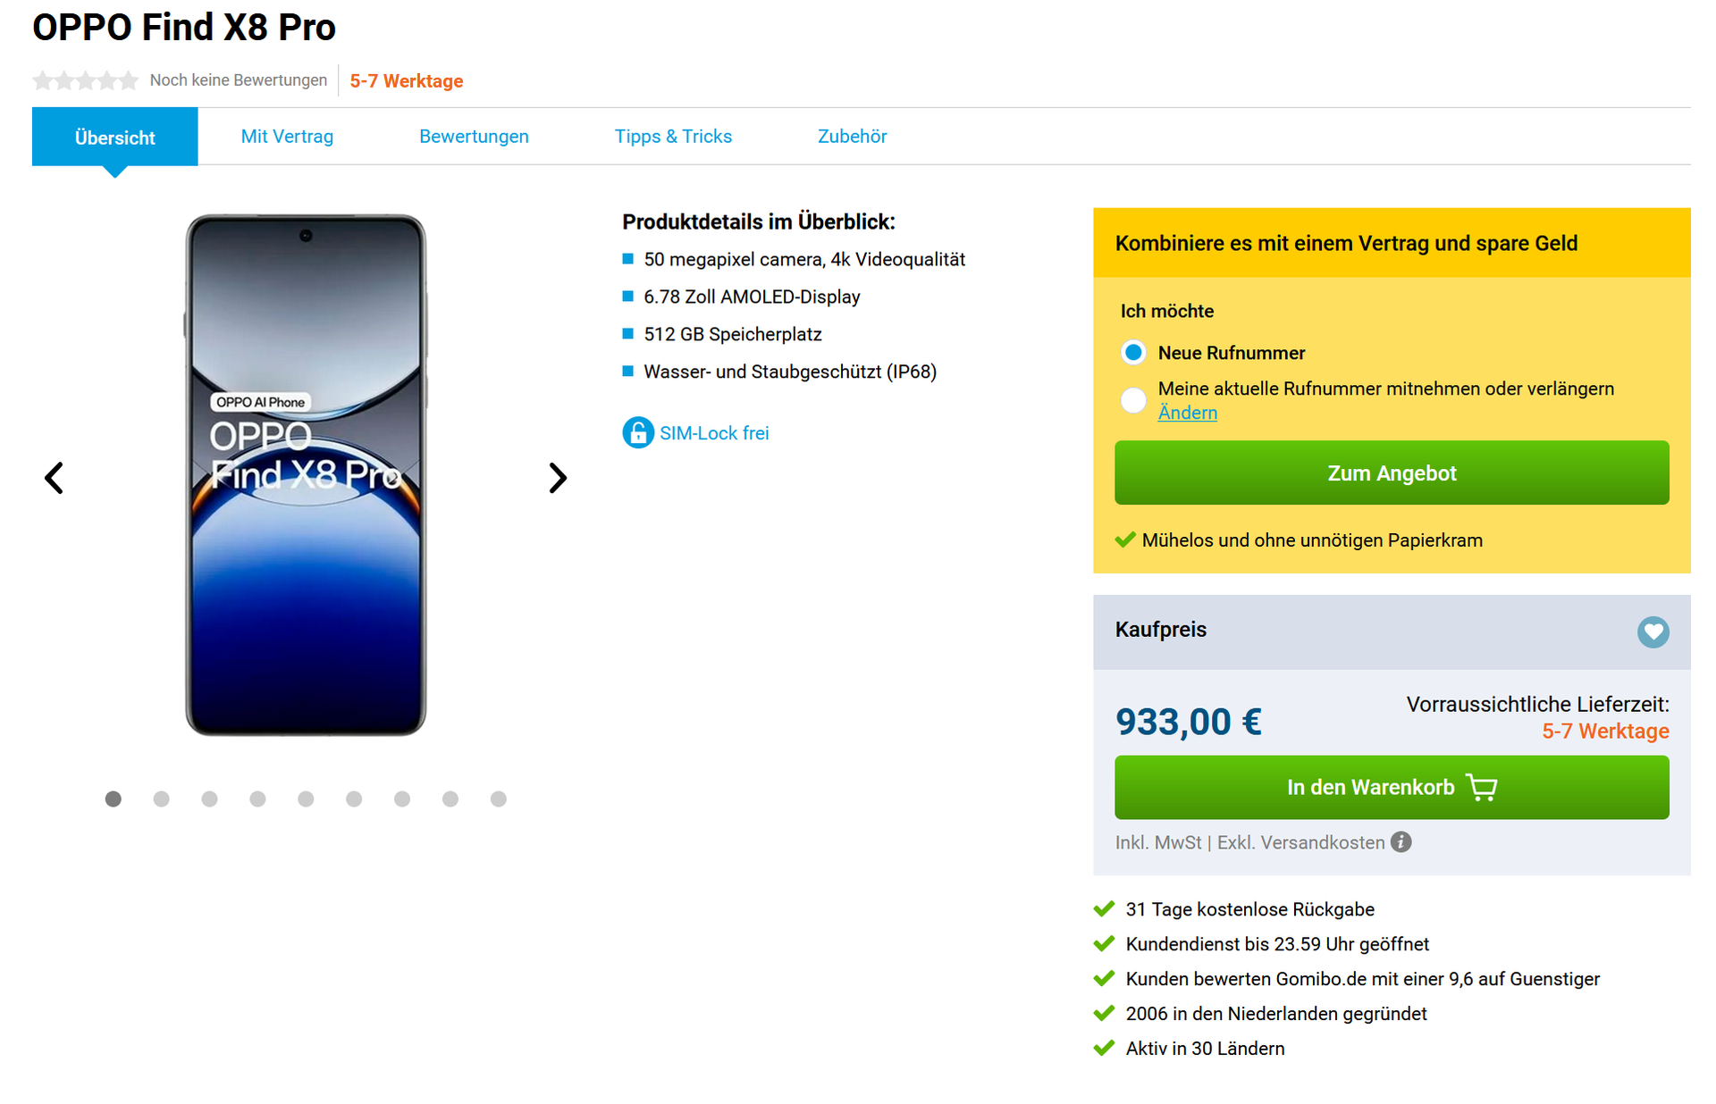
Task: Jump to last image carousel dot
Action: tap(499, 799)
